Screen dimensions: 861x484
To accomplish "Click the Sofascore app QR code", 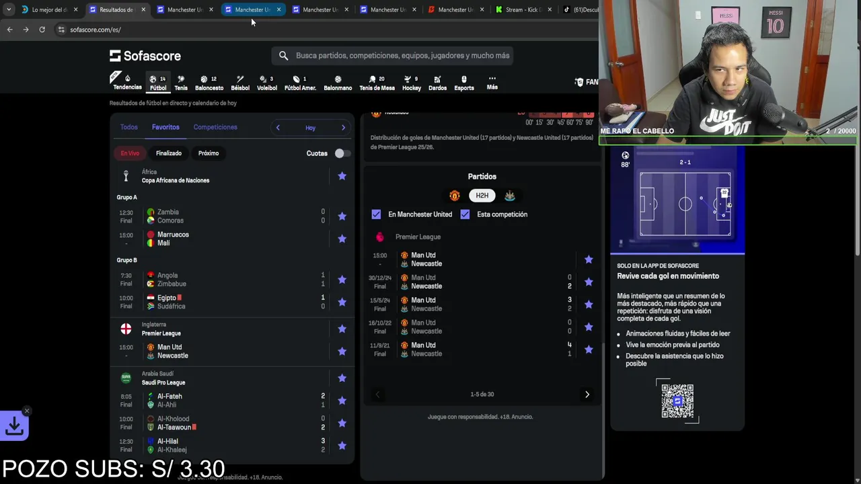I will [677, 401].
